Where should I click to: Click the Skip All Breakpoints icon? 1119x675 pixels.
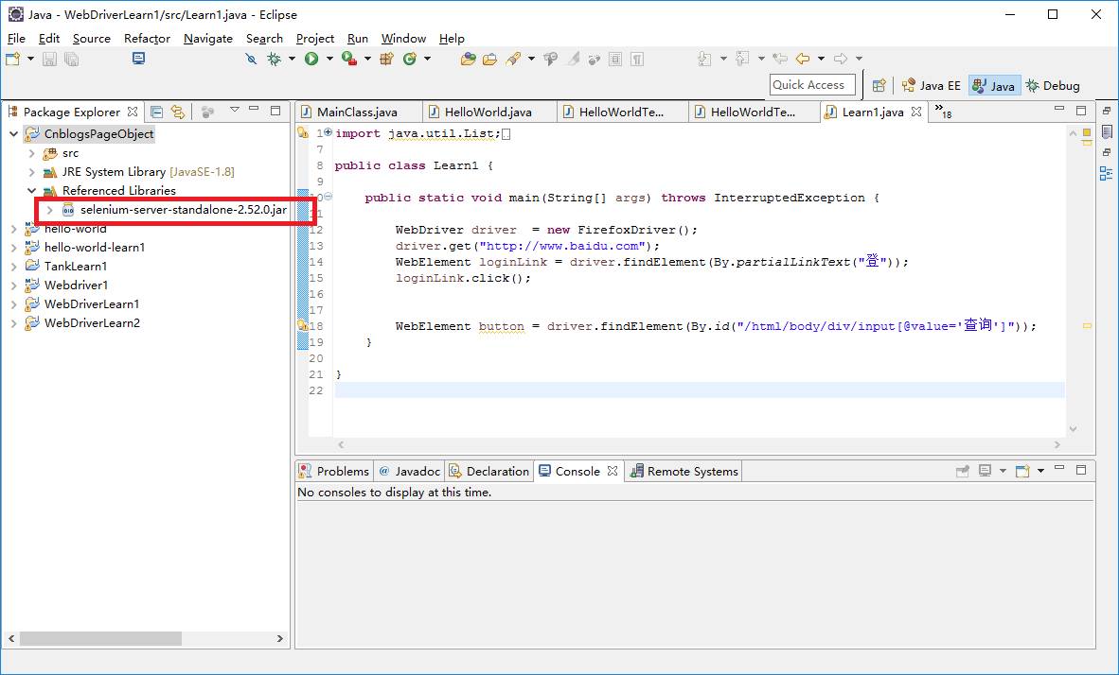tap(250, 59)
